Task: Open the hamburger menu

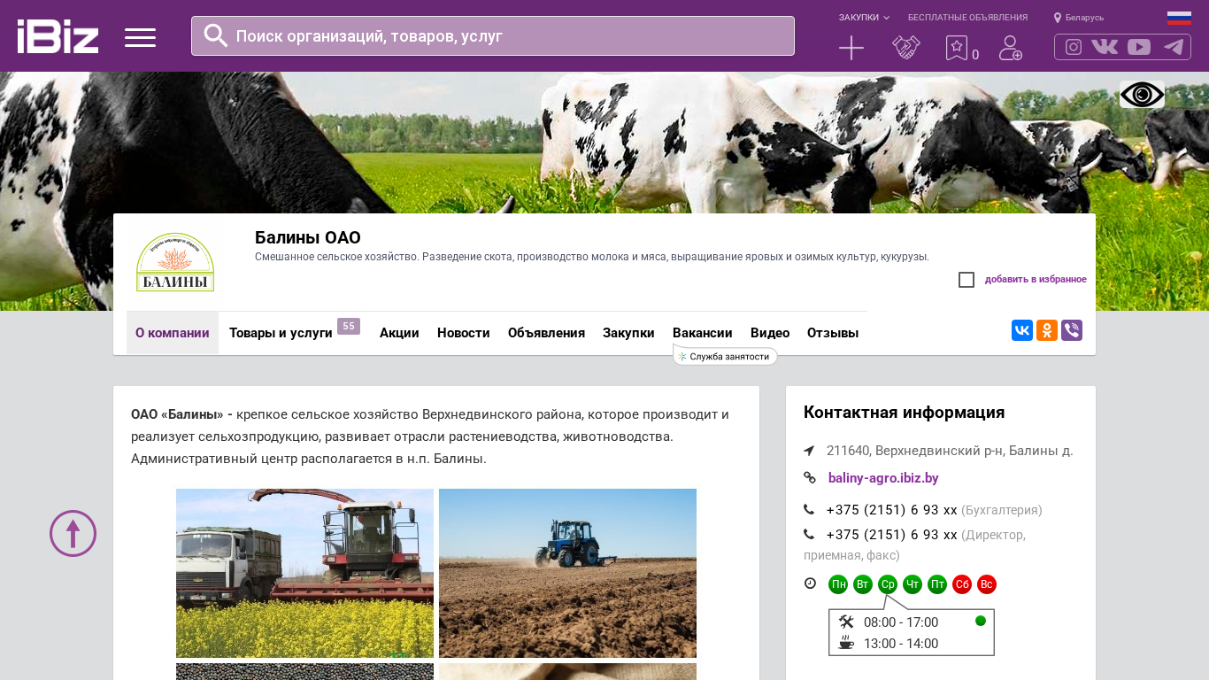Action: pyautogui.click(x=140, y=37)
